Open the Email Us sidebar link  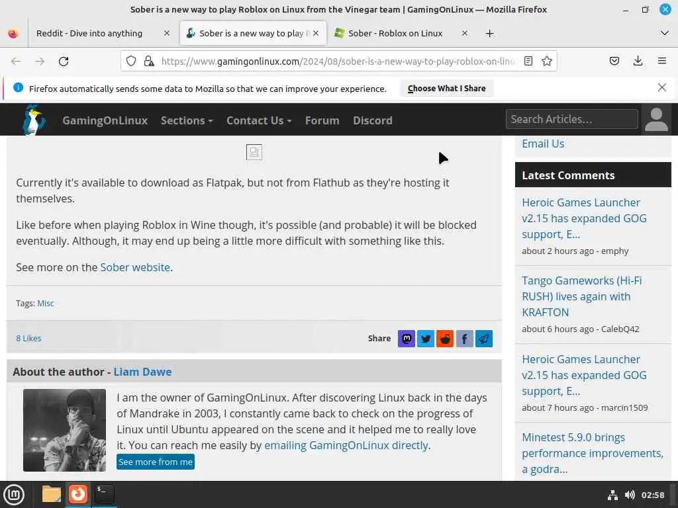[543, 144]
